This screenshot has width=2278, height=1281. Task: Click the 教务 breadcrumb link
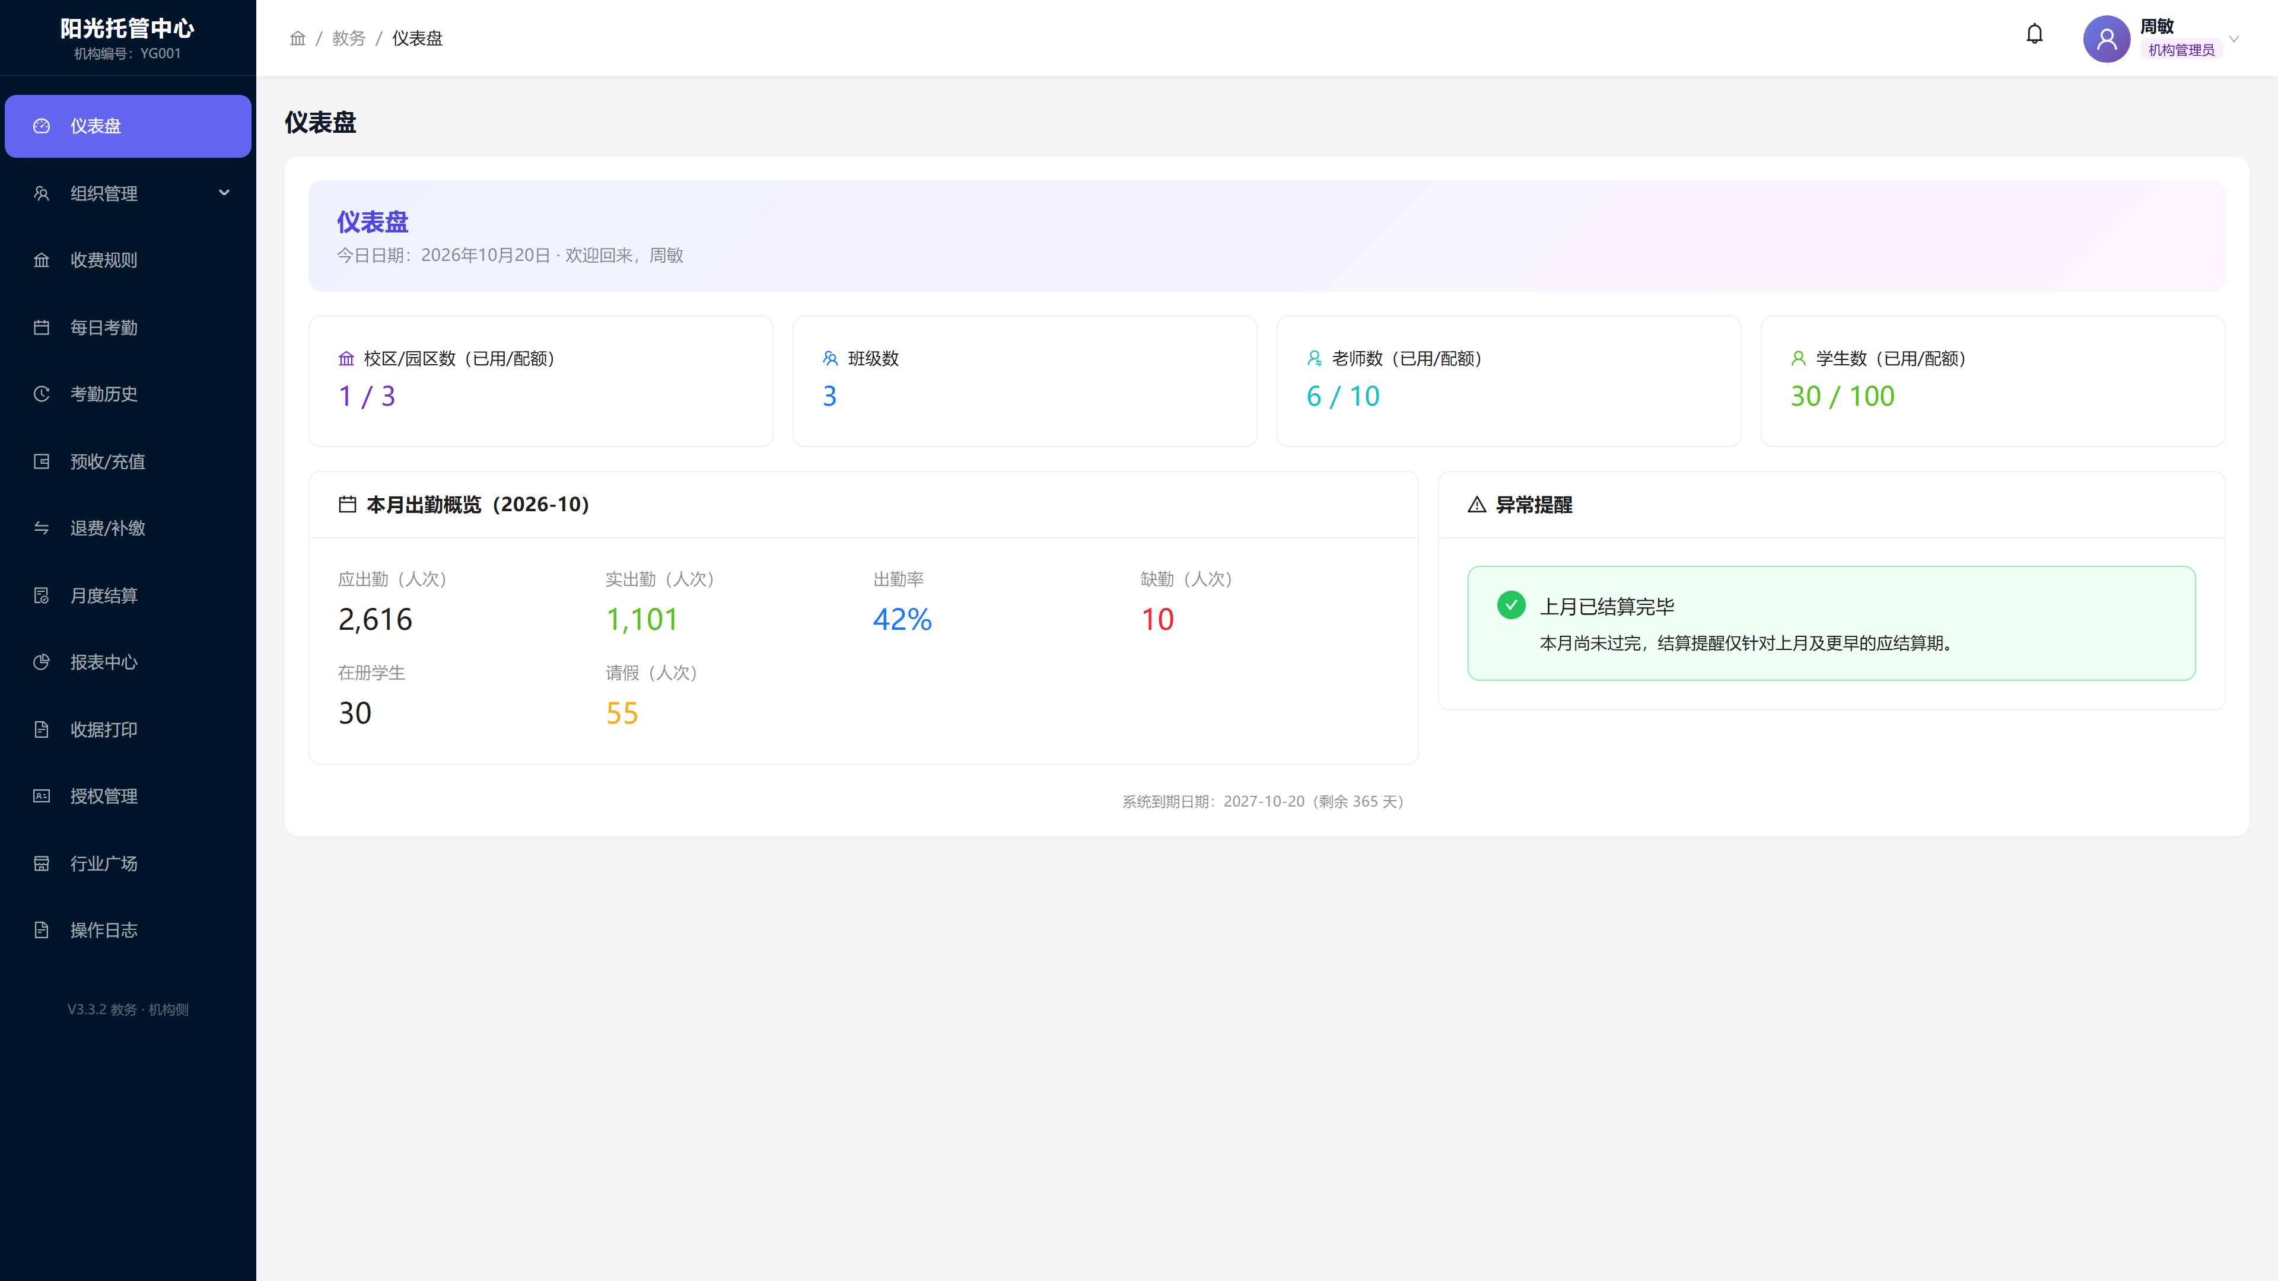tap(348, 38)
